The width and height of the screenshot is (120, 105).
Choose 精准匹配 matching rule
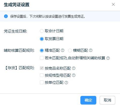click(x=42, y=50)
